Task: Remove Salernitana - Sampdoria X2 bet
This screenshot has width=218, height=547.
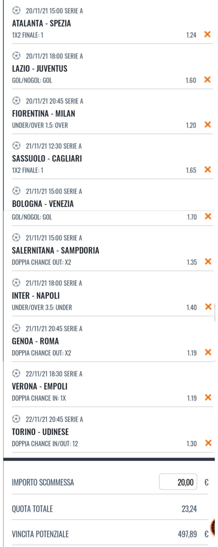Action: click(x=208, y=261)
